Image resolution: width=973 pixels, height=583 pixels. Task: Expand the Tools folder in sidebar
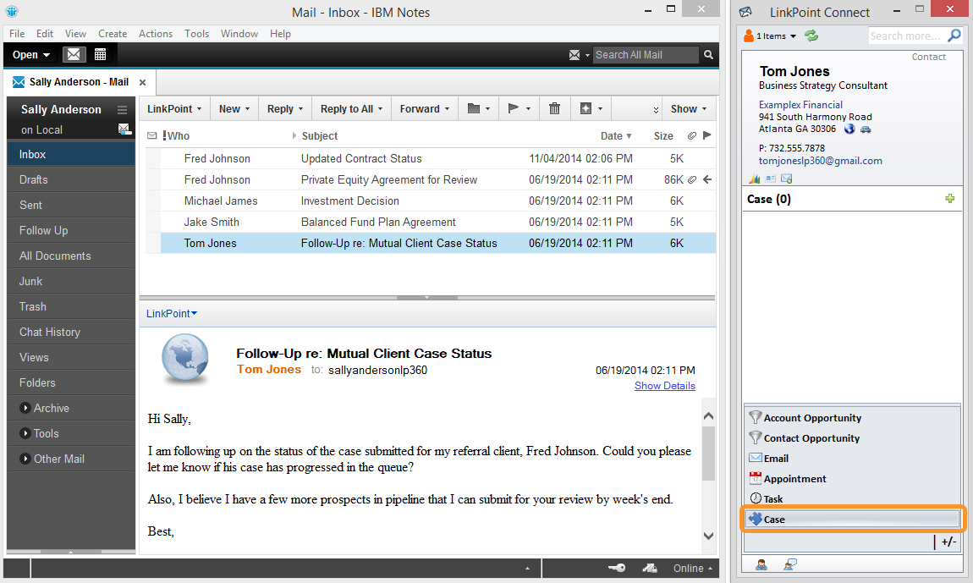click(25, 433)
